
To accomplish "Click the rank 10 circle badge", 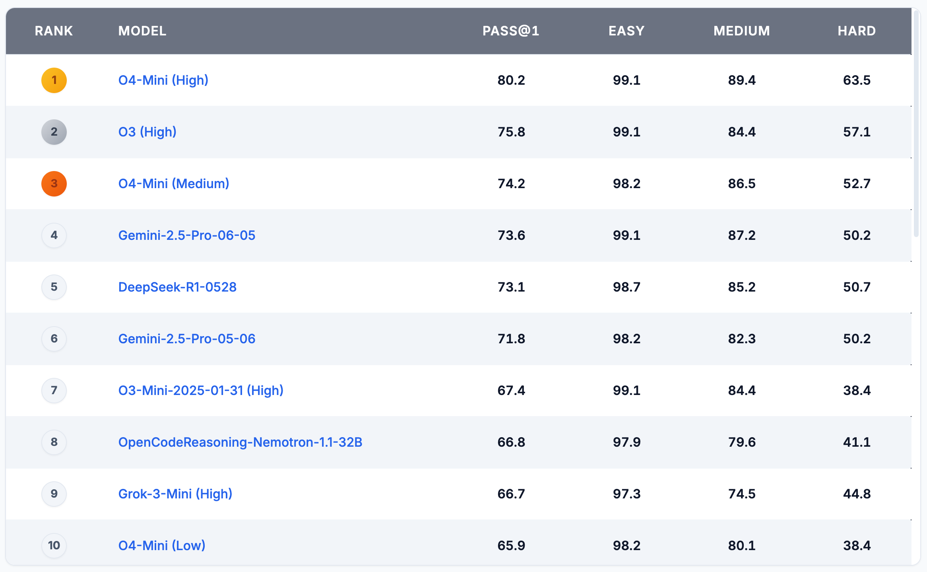I will tap(54, 546).
